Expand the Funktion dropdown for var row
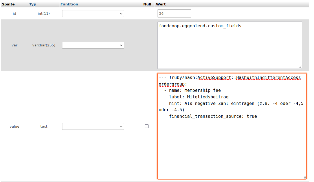 point(93,45)
